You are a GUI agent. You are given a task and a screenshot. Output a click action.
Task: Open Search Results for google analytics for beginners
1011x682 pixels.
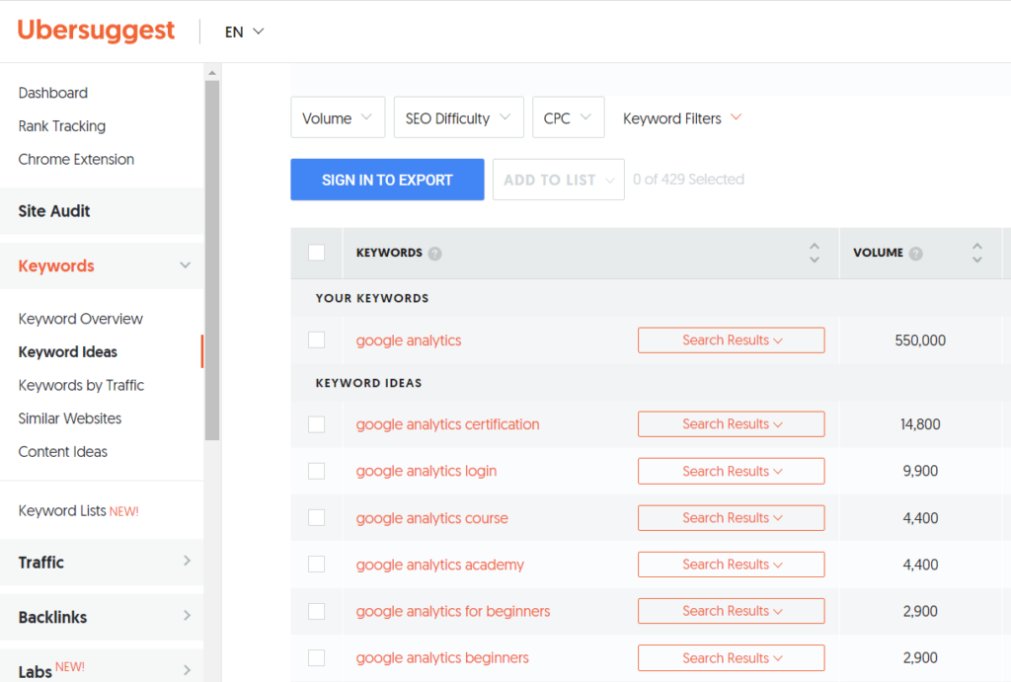[732, 611]
